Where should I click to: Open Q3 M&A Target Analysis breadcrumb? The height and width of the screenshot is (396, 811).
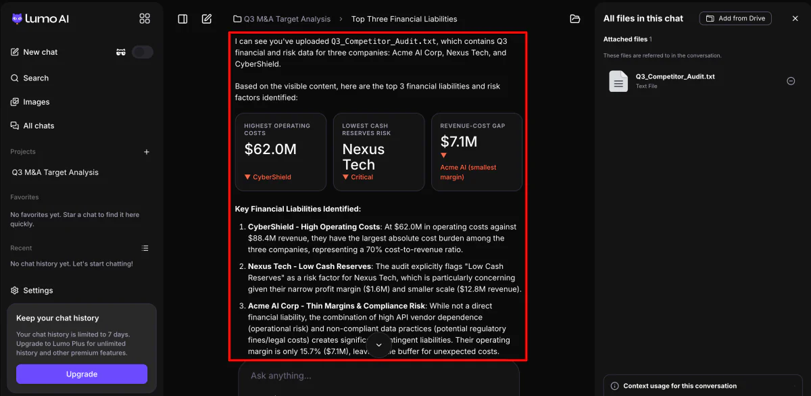coord(282,19)
